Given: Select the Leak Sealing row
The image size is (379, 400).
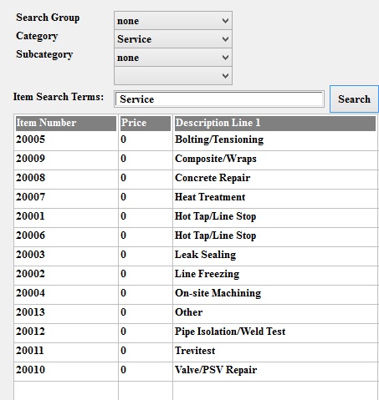Looking at the screenshot, I should [x=196, y=255].
